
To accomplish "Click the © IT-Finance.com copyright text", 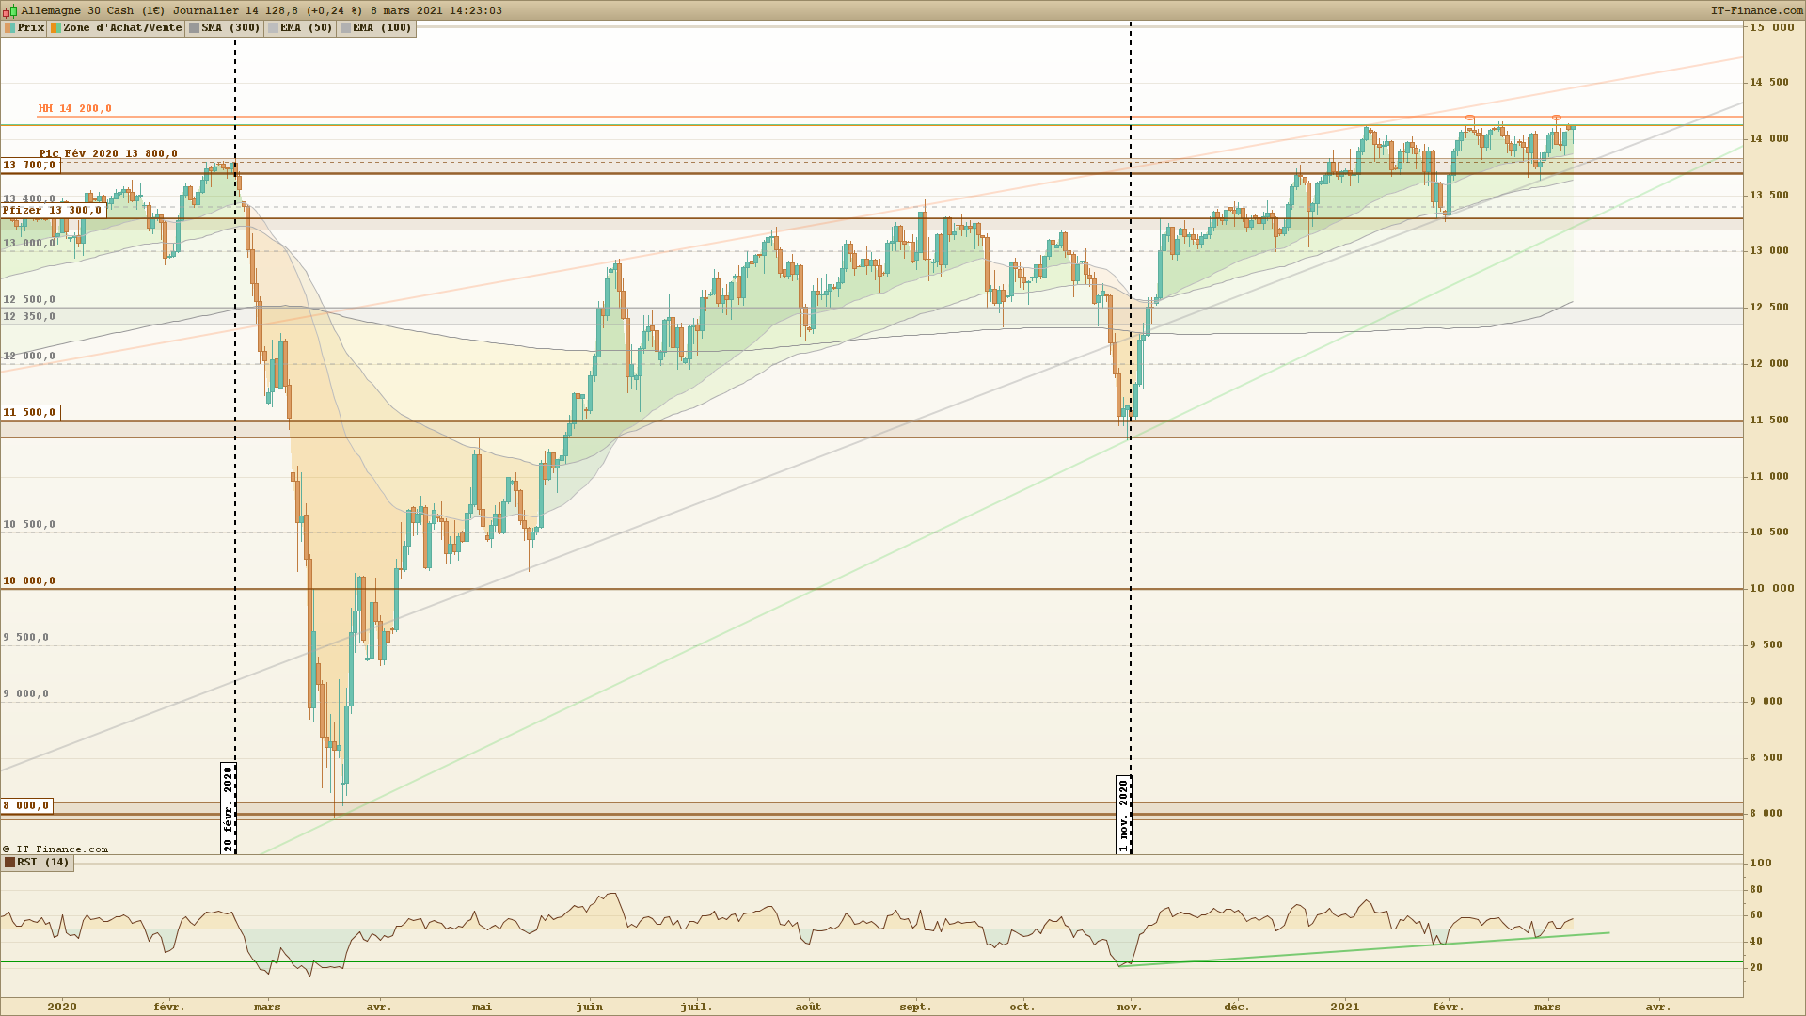I will [x=55, y=849].
